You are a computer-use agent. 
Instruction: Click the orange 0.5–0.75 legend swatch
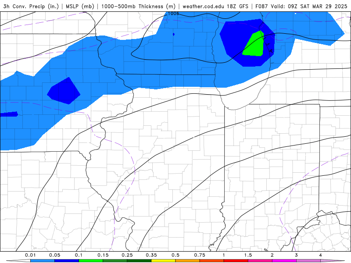pos(188,261)
